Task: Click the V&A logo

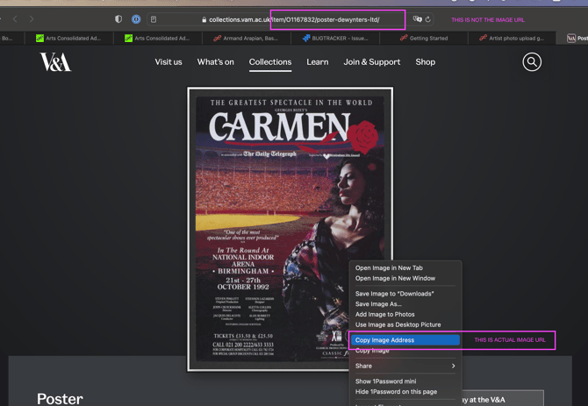Action: click(55, 62)
